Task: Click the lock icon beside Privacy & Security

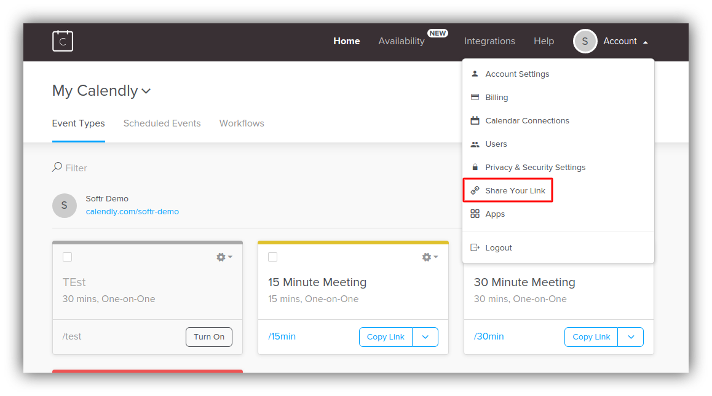Action: [x=475, y=167]
